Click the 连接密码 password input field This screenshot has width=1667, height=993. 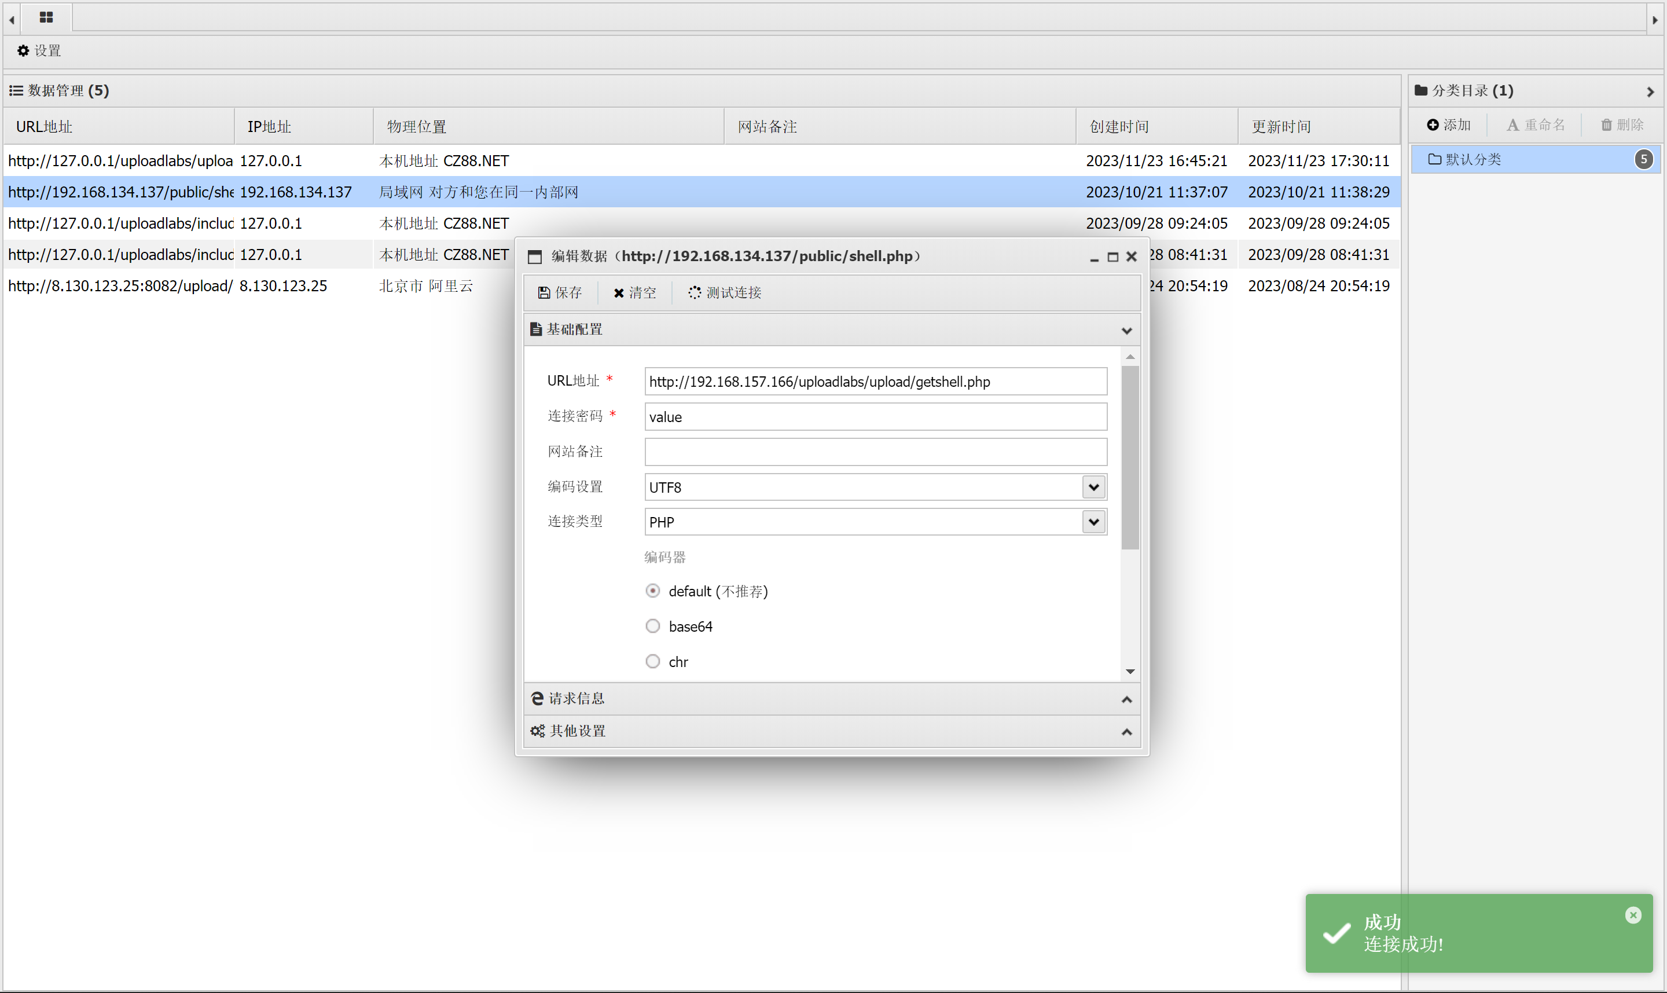coord(875,417)
